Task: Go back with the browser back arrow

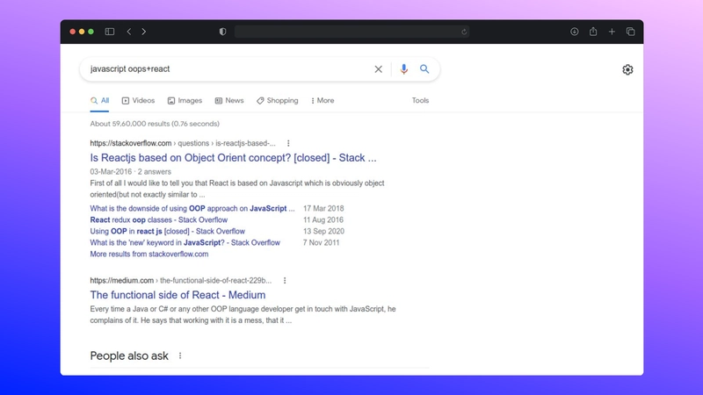Action: tap(129, 32)
